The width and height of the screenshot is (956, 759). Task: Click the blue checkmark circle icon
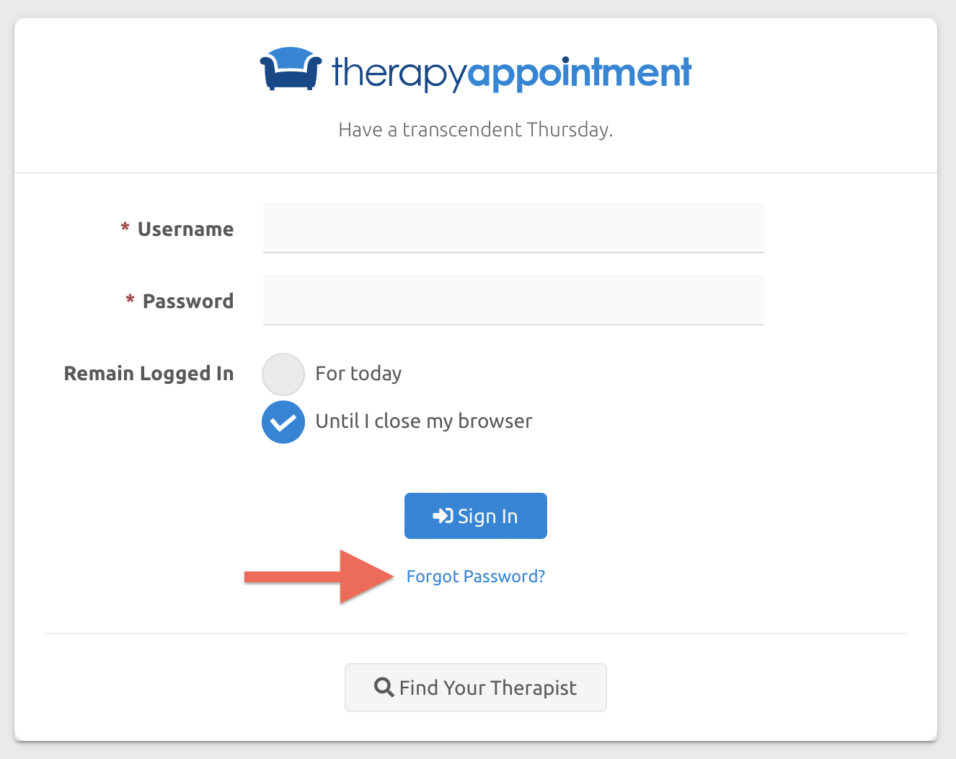283,421
